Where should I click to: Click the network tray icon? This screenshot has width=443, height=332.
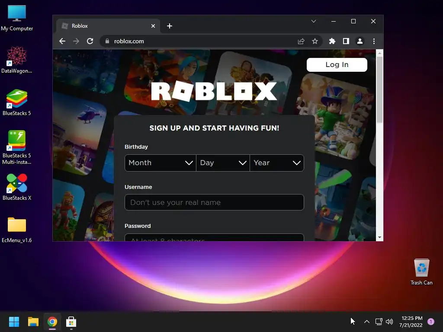tap(379, 322)
